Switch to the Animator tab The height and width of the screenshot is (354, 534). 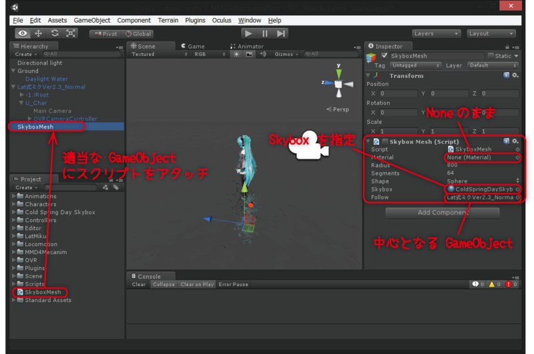247,46
